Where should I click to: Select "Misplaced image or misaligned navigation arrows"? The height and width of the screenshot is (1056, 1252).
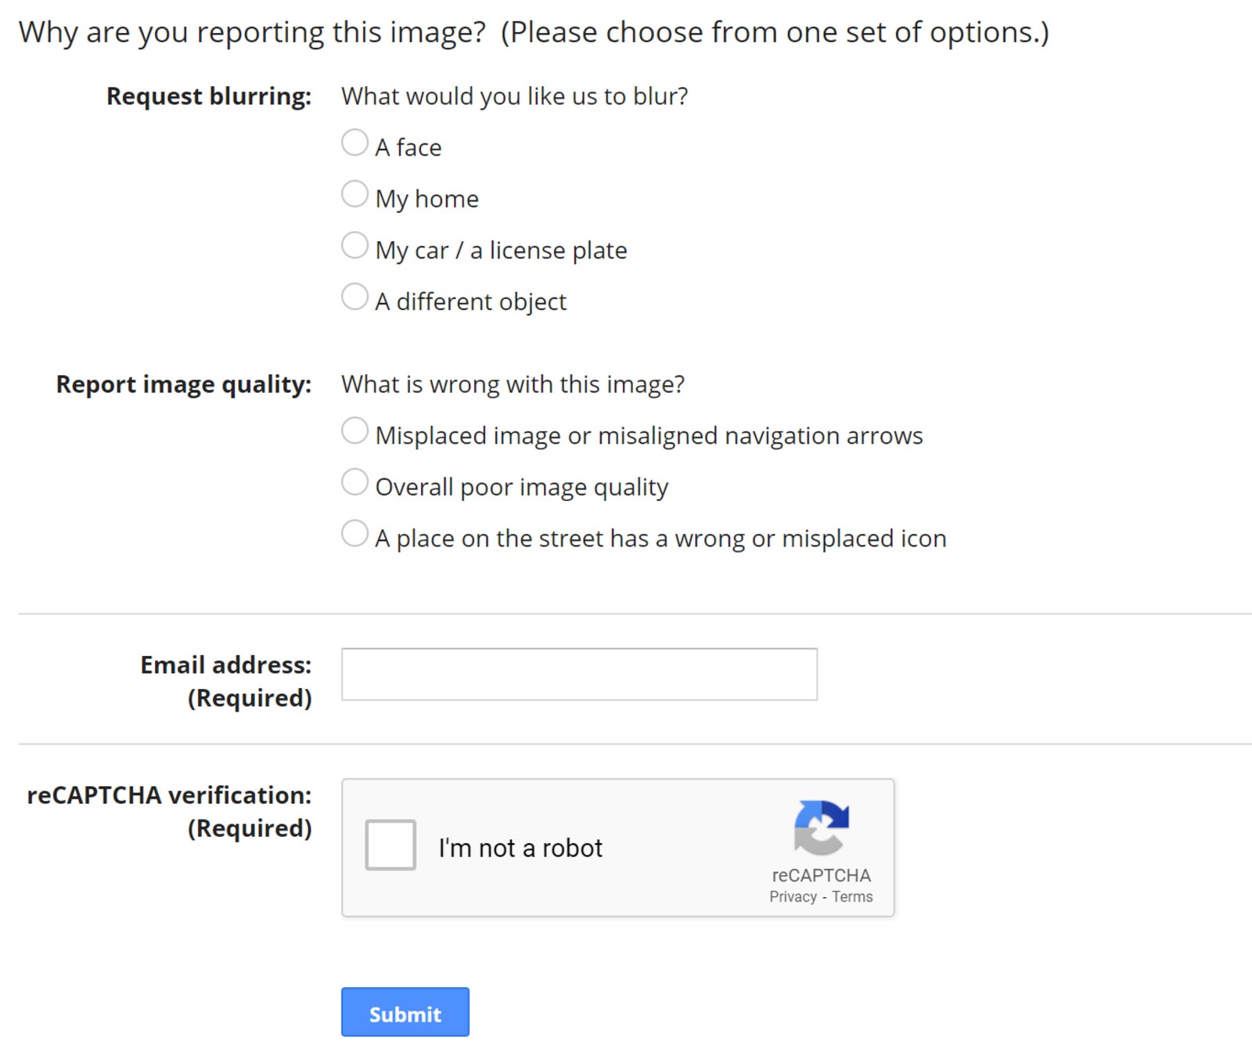click(354, 431)
